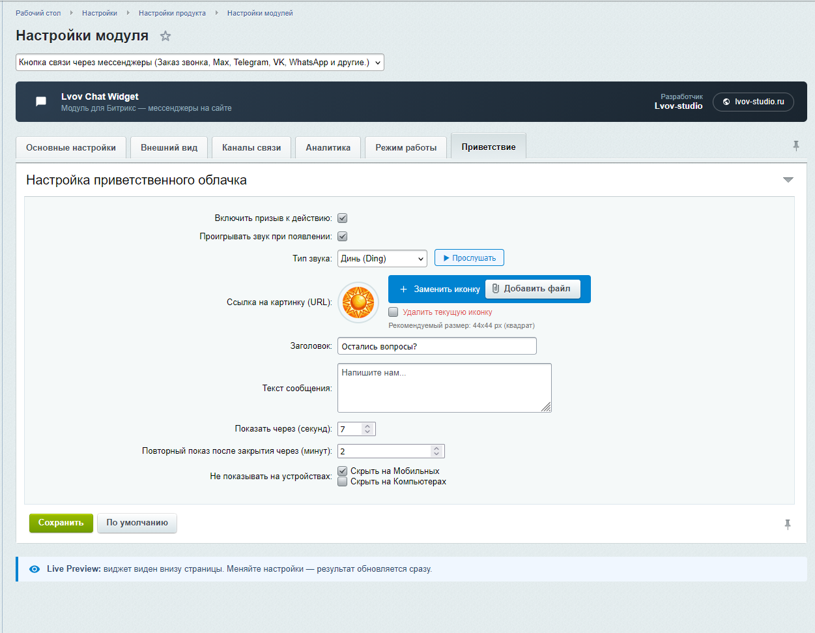Click the star to favorite this settings page
Image resolution: width=815 pixels, height=633 pixels.
165,36
